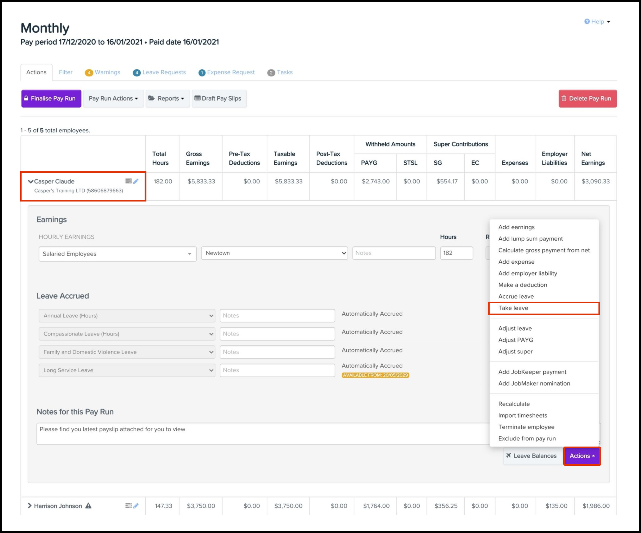
Task: Click the blue Help question mark icon
Action: coord(587,21)
